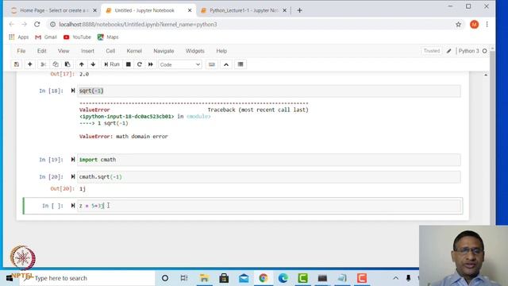Run cell 19 with its run-step icon
The image size is (508, 286).
point(73,160)
